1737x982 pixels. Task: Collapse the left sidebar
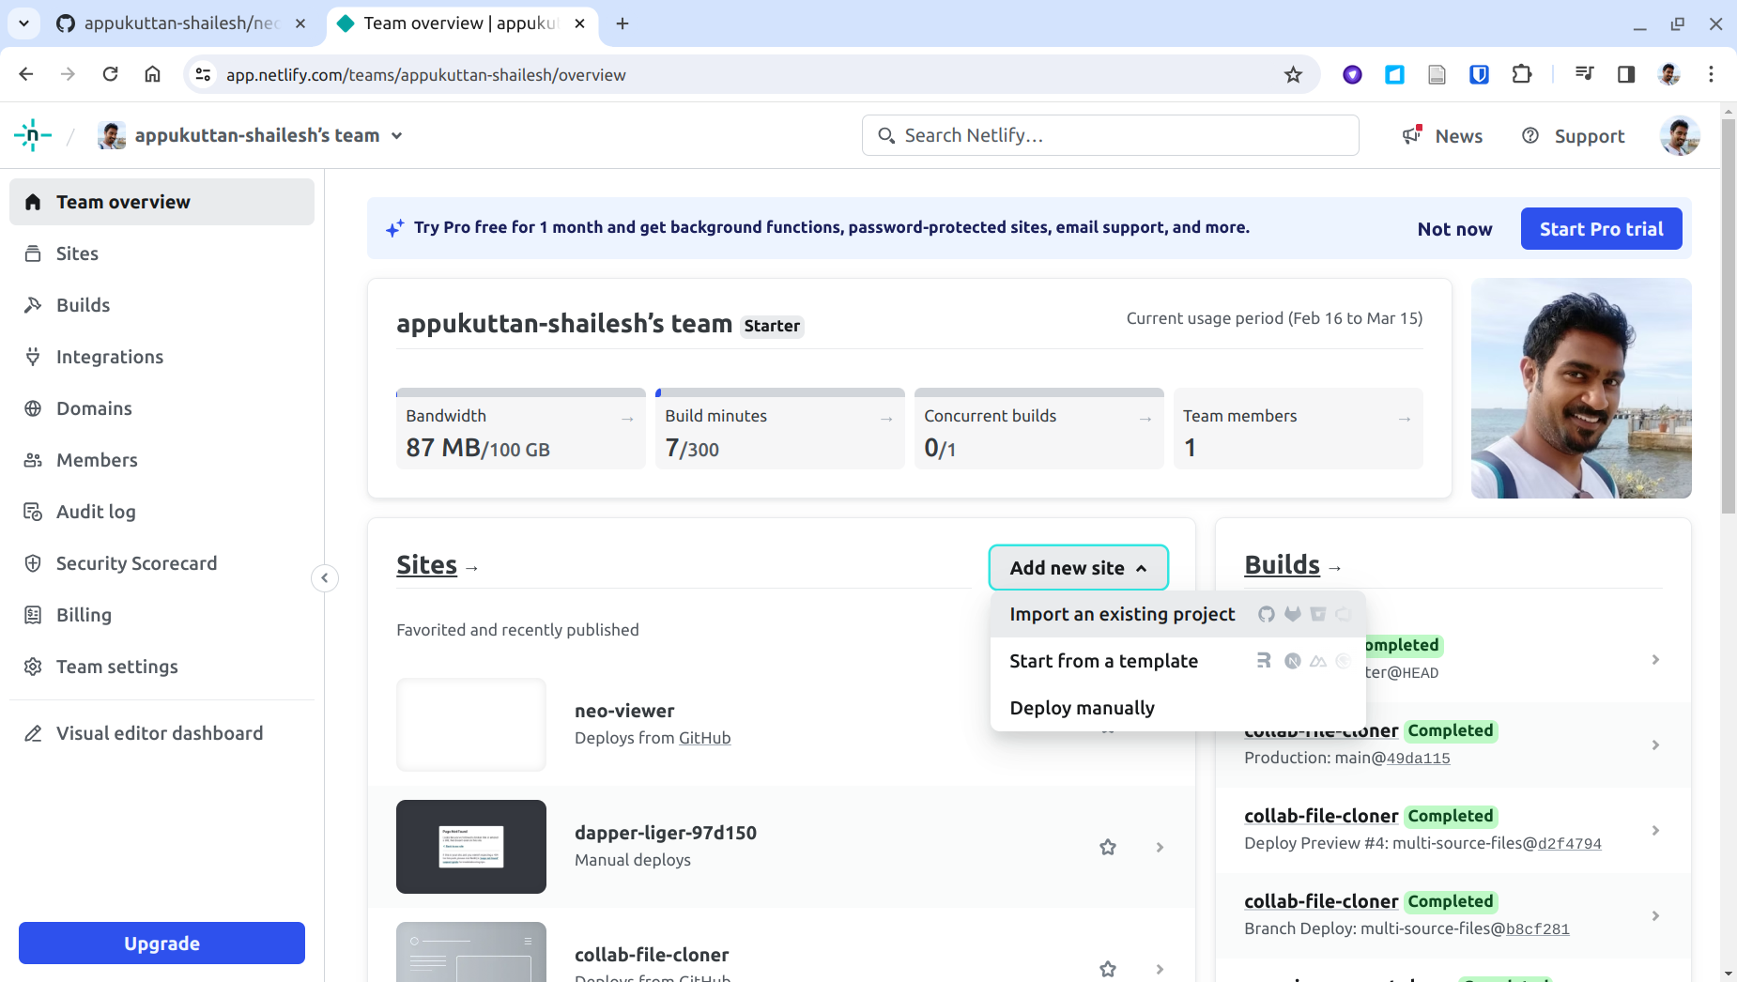click(x=325, y=577)
